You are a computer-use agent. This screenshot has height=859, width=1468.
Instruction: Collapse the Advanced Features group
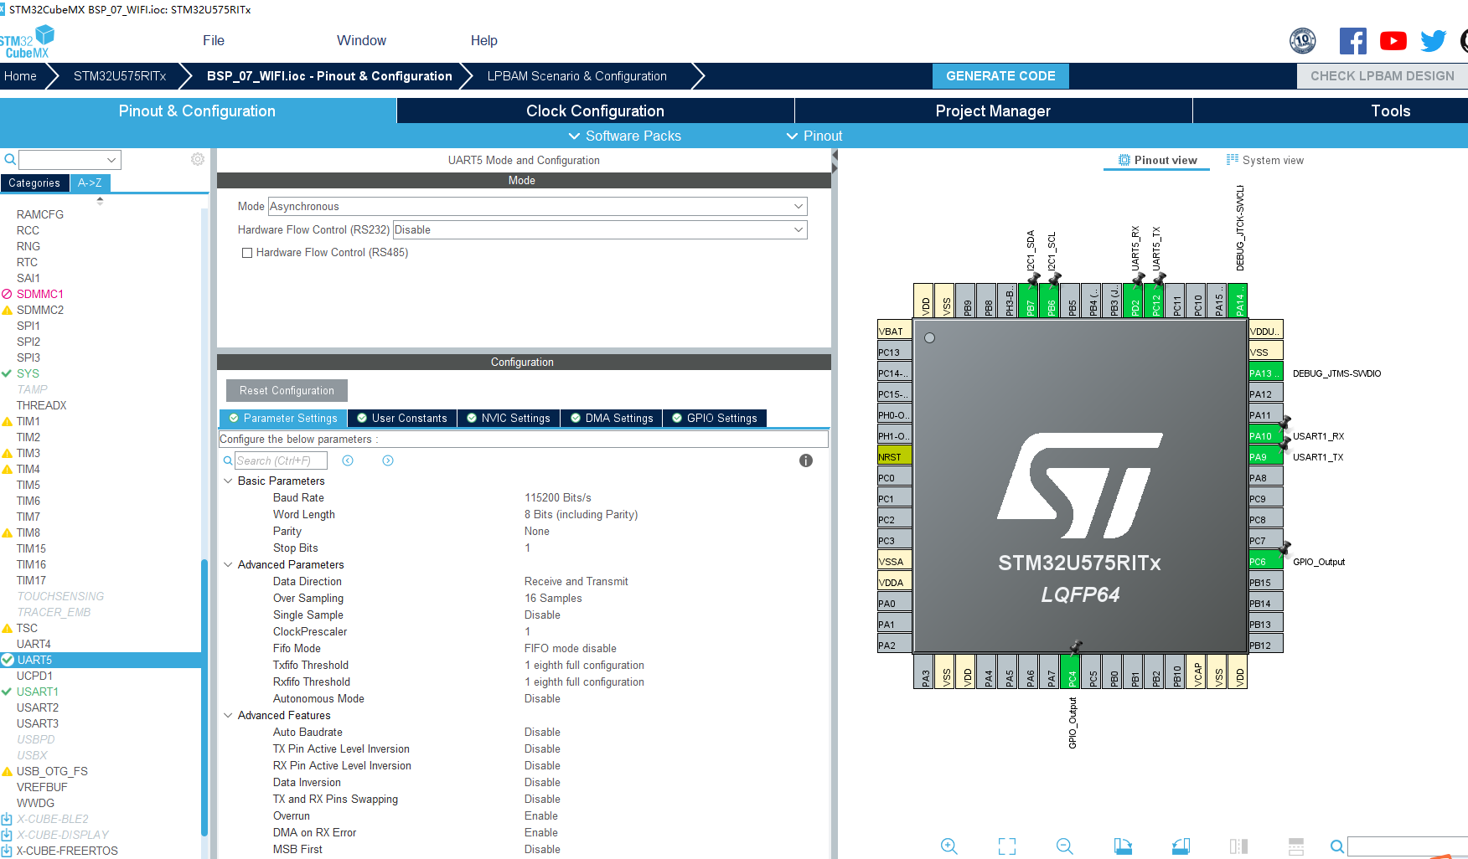click(x=228, y=716)
